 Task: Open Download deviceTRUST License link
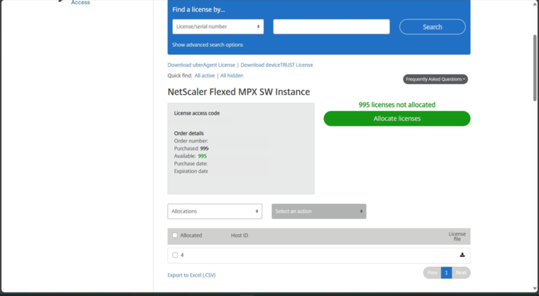pyautogui.click(x=277, y=65)
